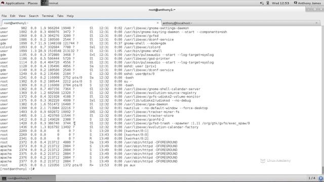Click the gnome-shell --mode=gdm entry
324x182 pixels.
[x=145, y=43]
